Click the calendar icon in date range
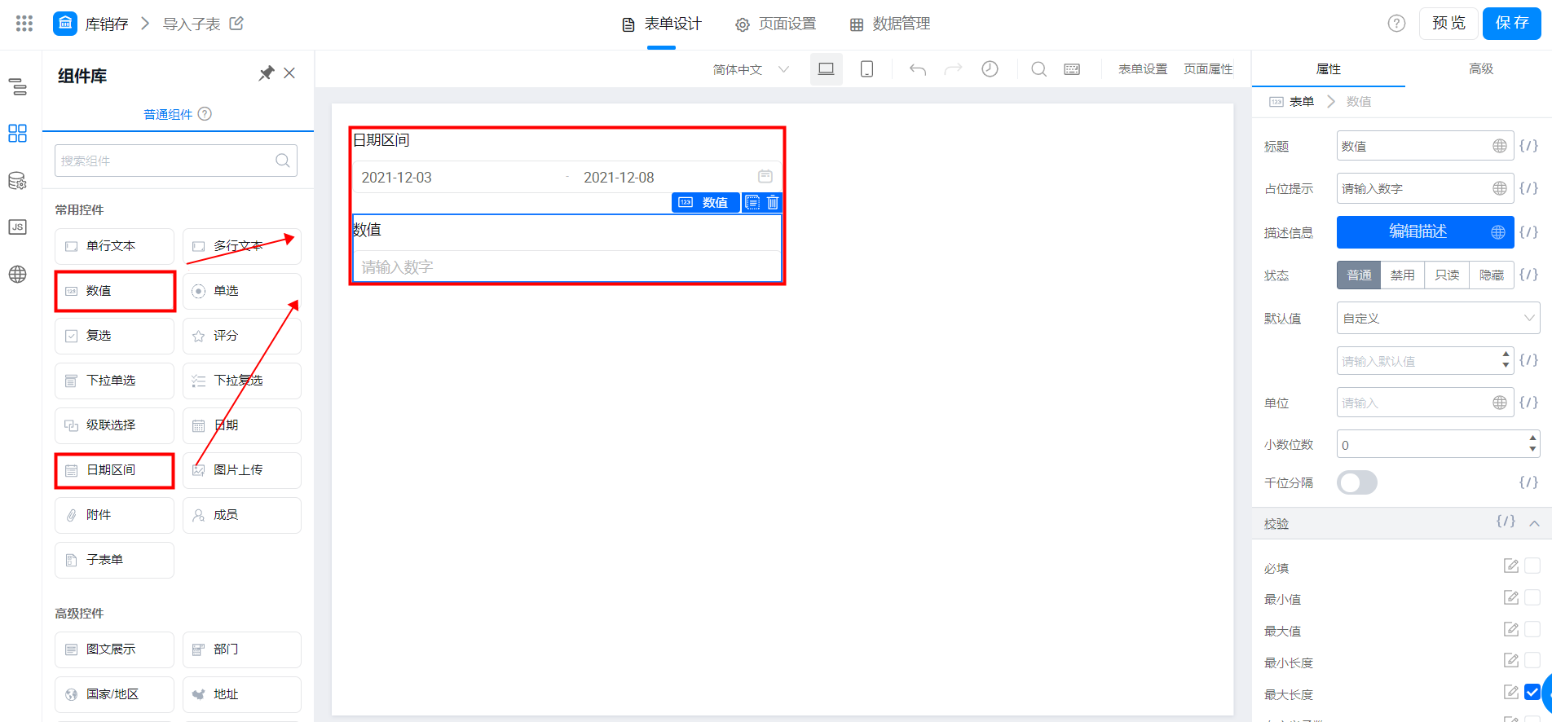This screenshot has height=722, width=1552. click(x=765, y=176)
